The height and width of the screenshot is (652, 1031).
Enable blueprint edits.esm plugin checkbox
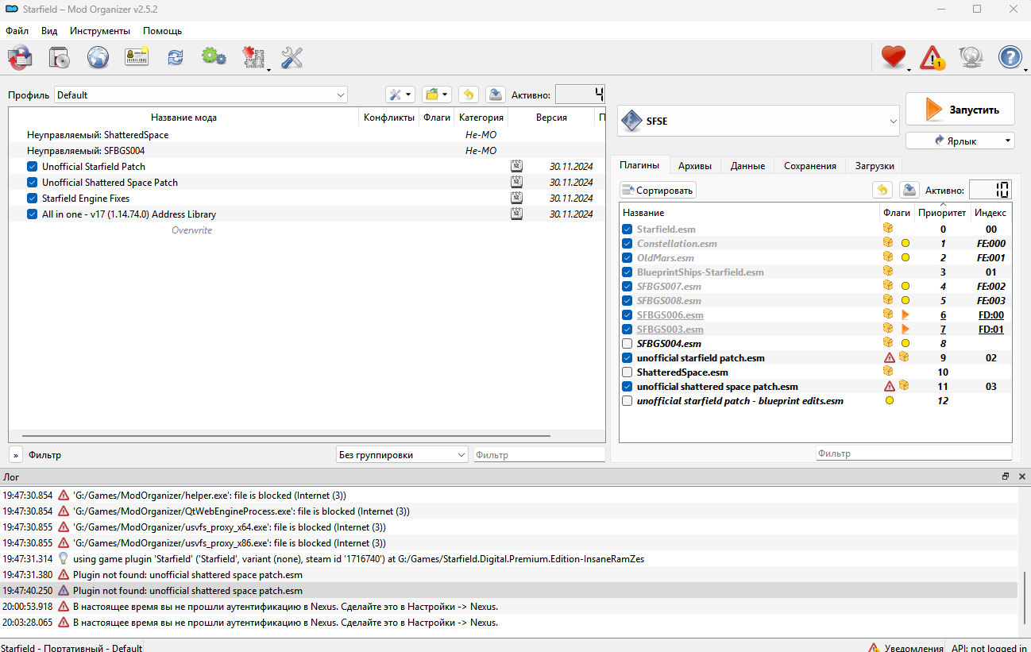pyautogui.click(x=627, y=401)
